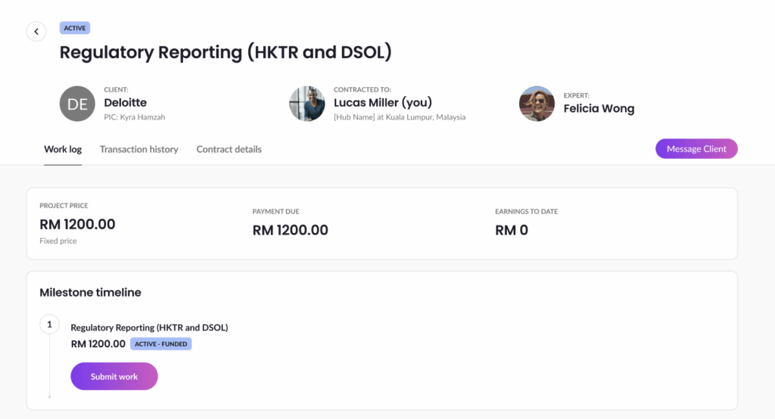Click the Payment Due amount
This screenshot has height=419, width=775.
[x=291, y=230]
